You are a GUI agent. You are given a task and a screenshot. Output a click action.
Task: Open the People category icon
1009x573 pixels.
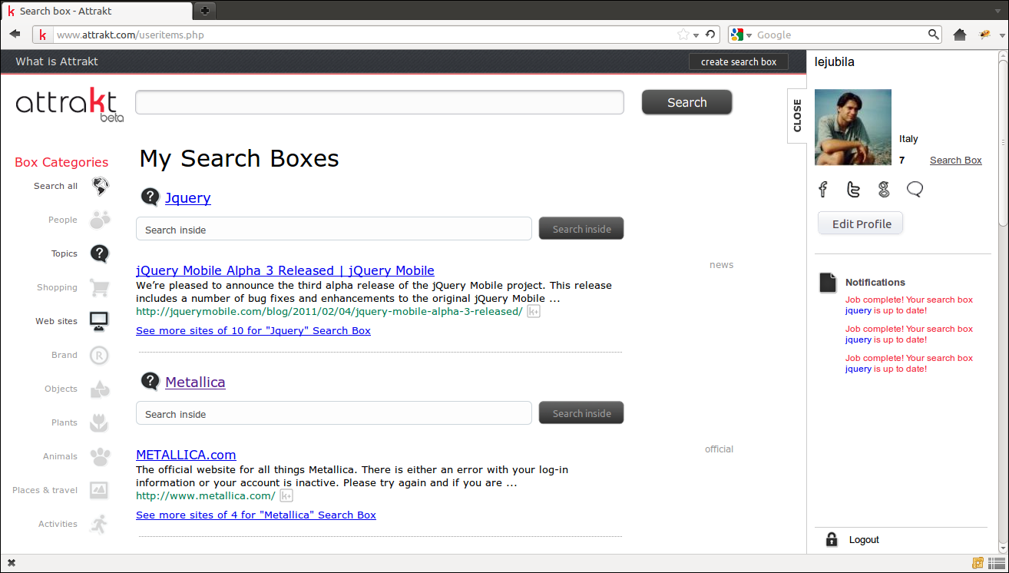(100, 220)
